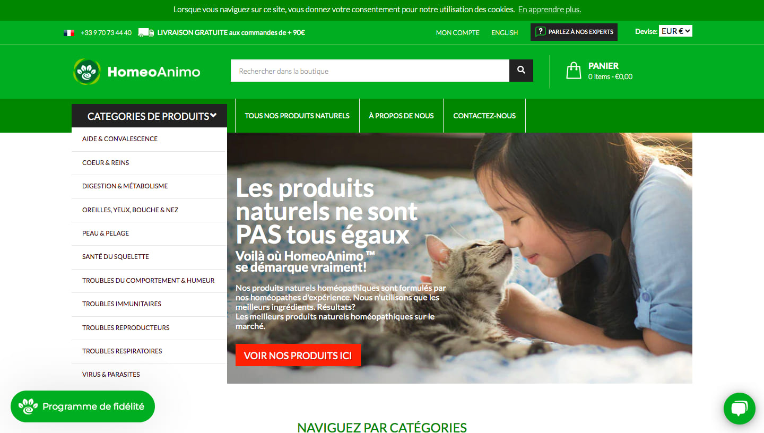Follow the En apprendre plus link
764x433 pixels.
pyautogui.click(x=550, y=10)
